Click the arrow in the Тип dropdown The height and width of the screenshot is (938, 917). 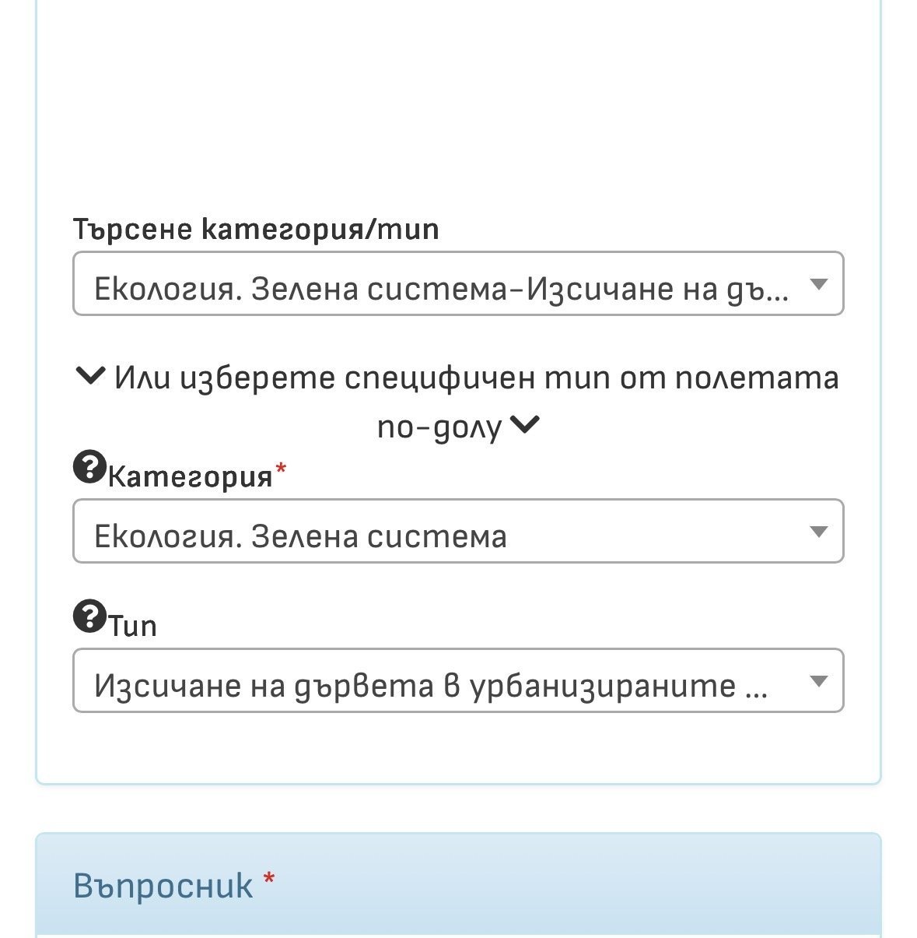point(817,681)
